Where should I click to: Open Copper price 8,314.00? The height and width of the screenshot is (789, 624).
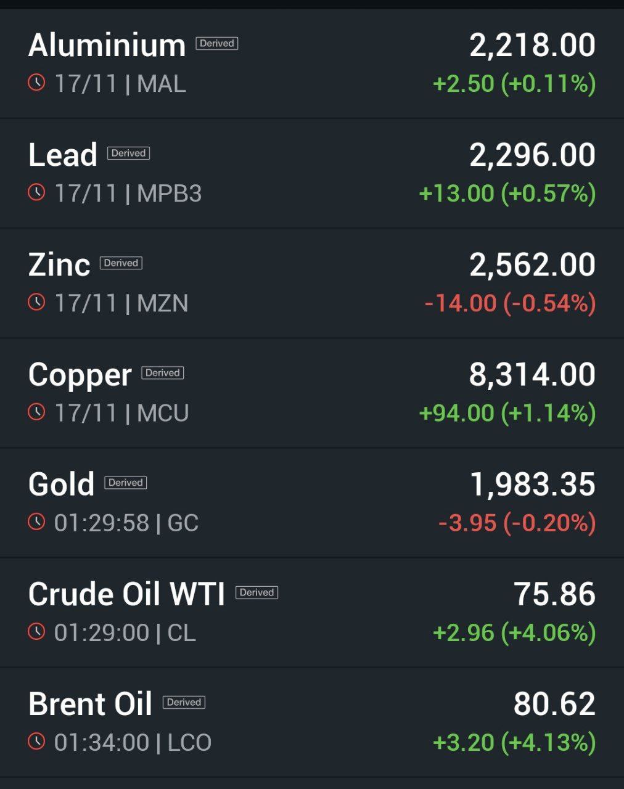tap(532, 375)
